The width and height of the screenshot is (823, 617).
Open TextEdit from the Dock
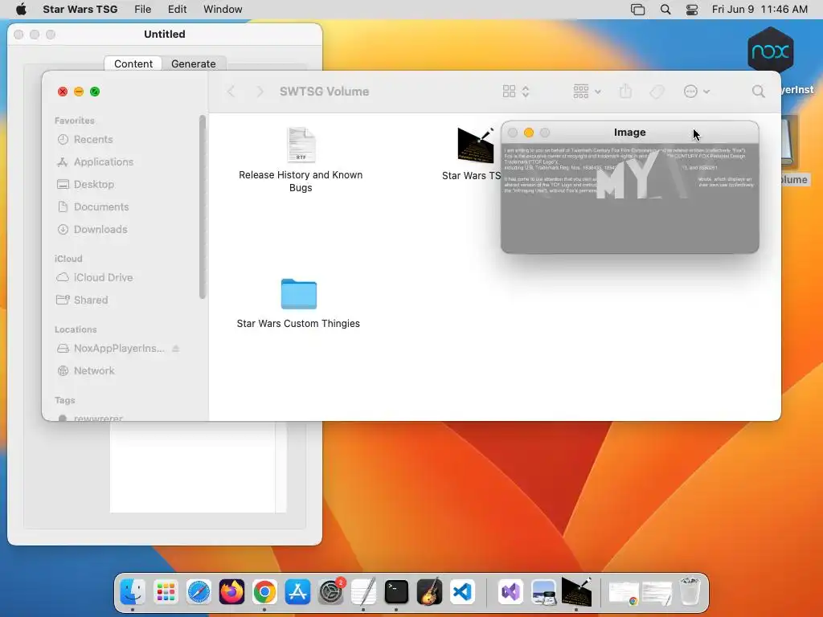tap(364, 592)
